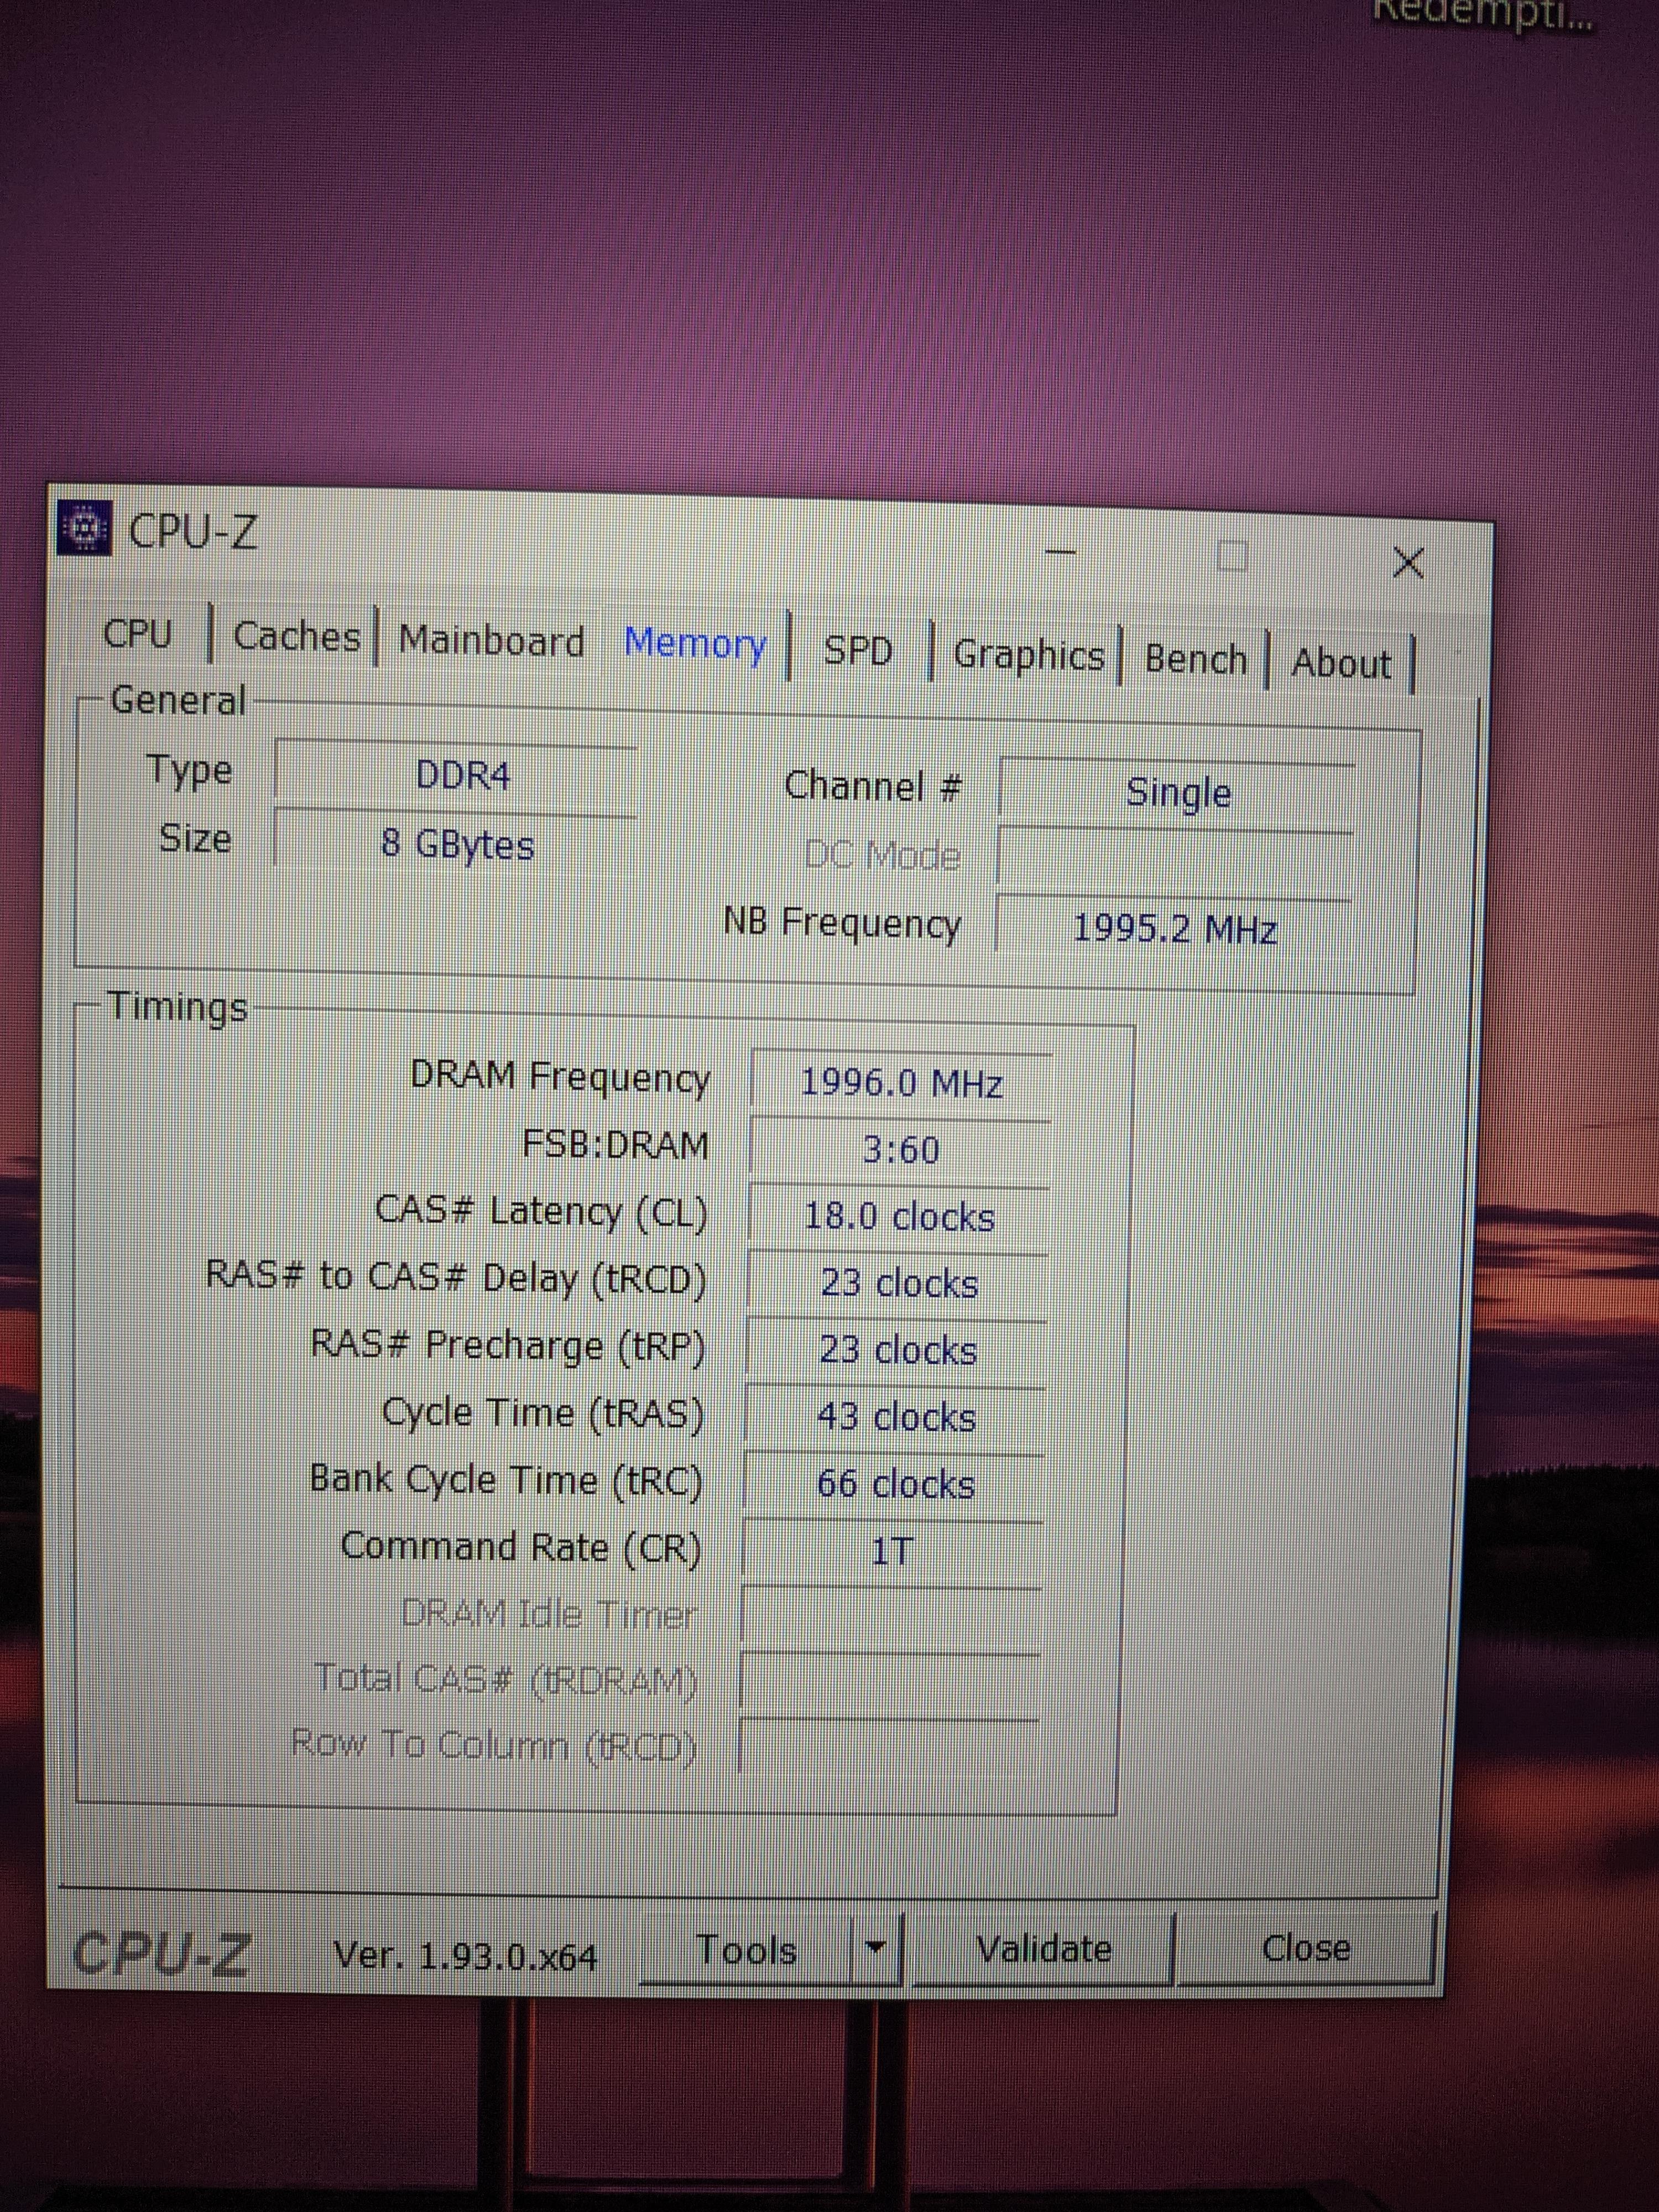1659x2212 pixels.
Task: Open the CPU tab
Action: click(139, 634)
